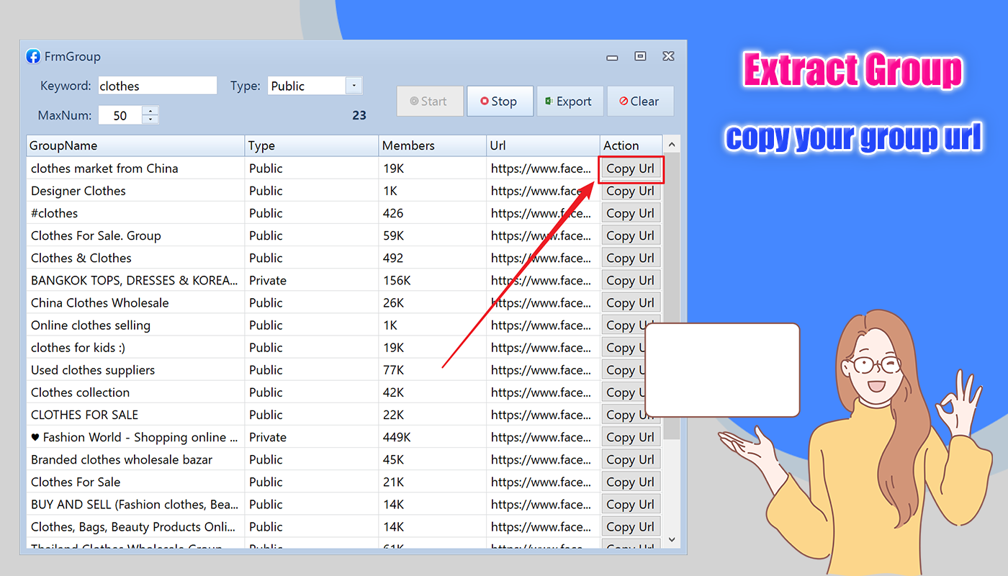Copy Url for the Designer Clothes group
Screen dimensions: 1008x576
(631, 191)
